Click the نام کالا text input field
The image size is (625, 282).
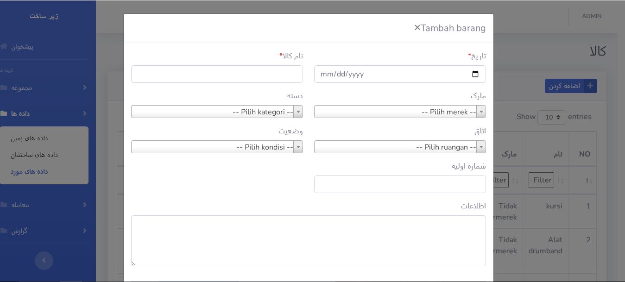217,74
